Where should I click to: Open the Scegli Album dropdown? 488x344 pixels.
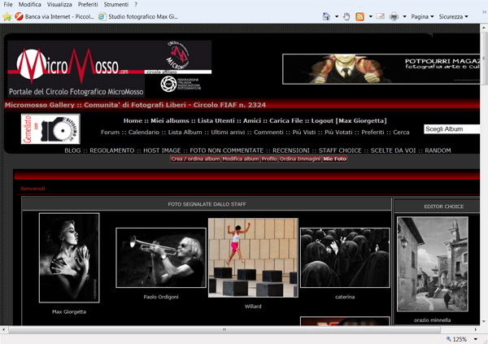(452, 129)
